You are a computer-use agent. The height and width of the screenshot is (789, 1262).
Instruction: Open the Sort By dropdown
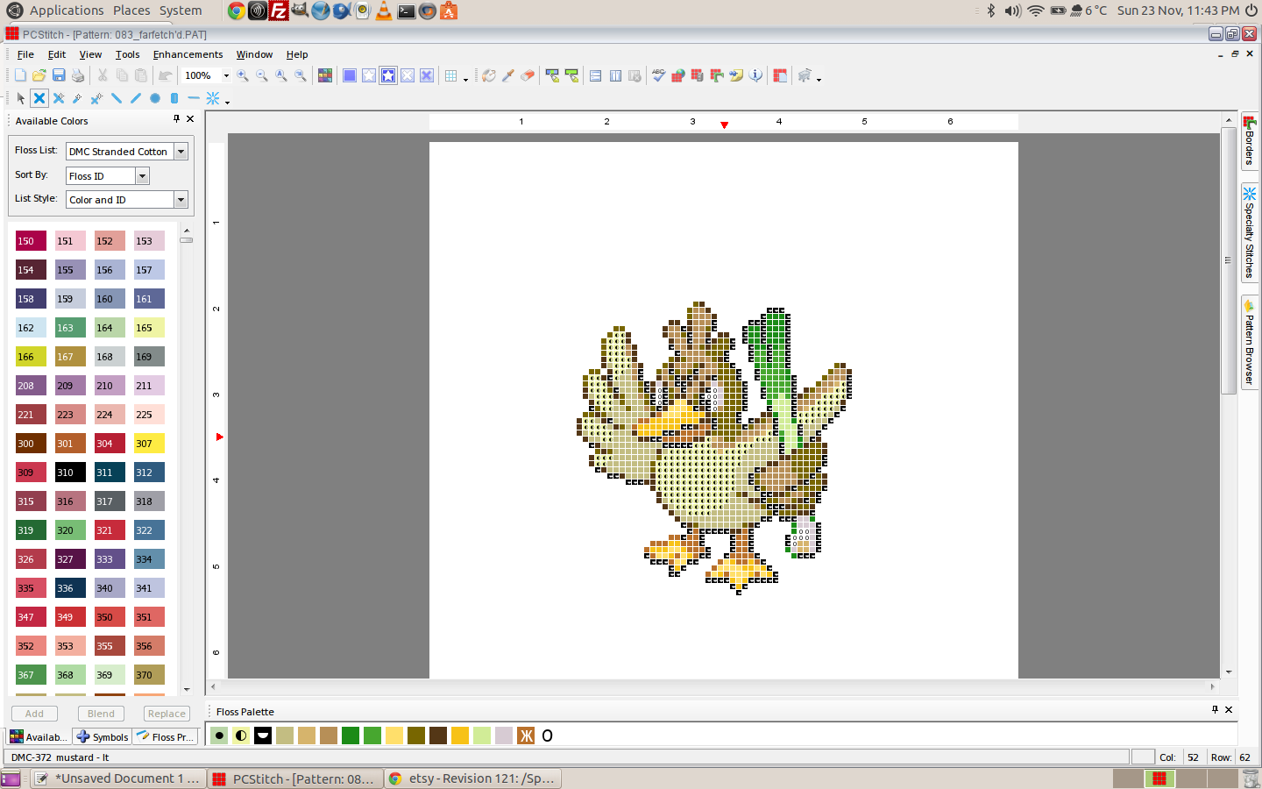[x=142, y=176]
